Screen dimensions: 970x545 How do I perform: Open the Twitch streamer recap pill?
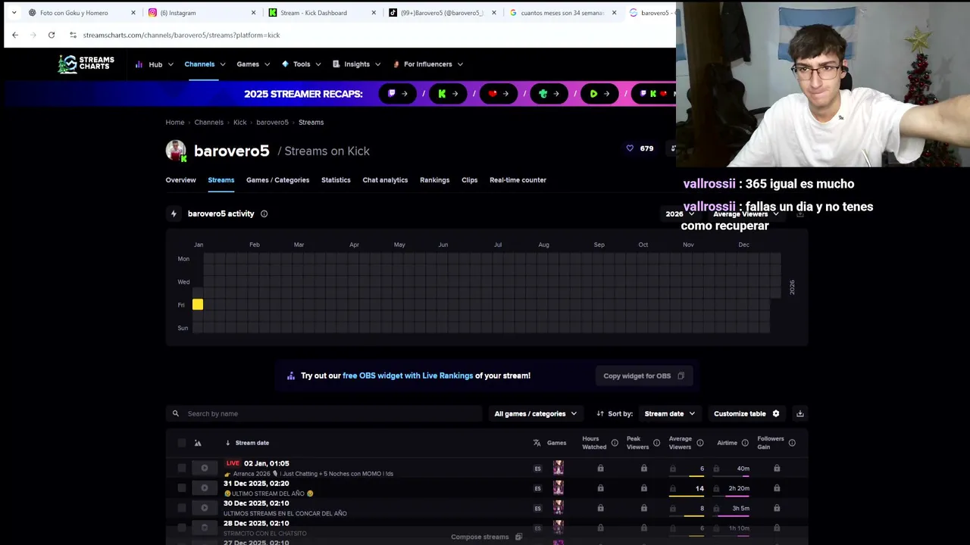point(398,94)
